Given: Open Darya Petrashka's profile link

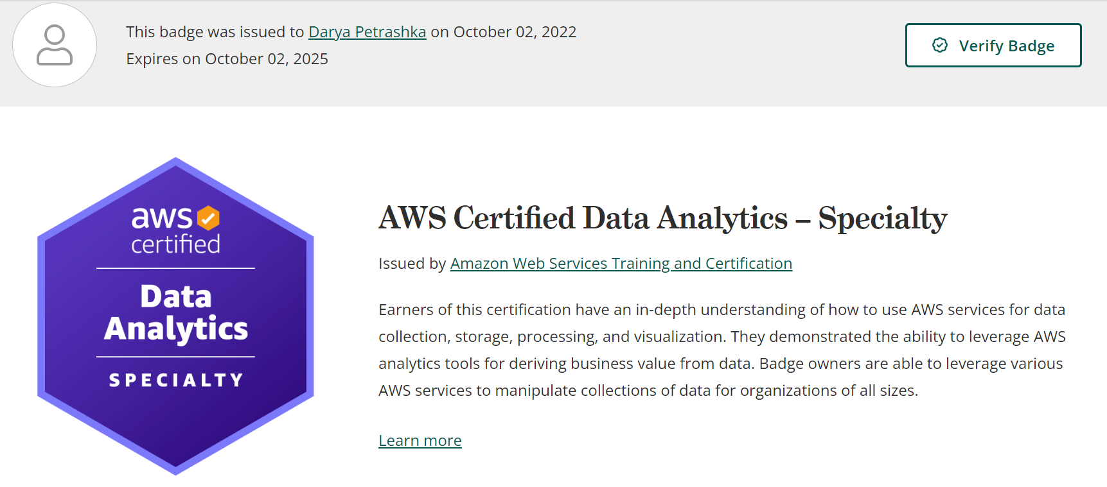Looking at the screenshot, I should pyautogui.click(x=368, y=32).
